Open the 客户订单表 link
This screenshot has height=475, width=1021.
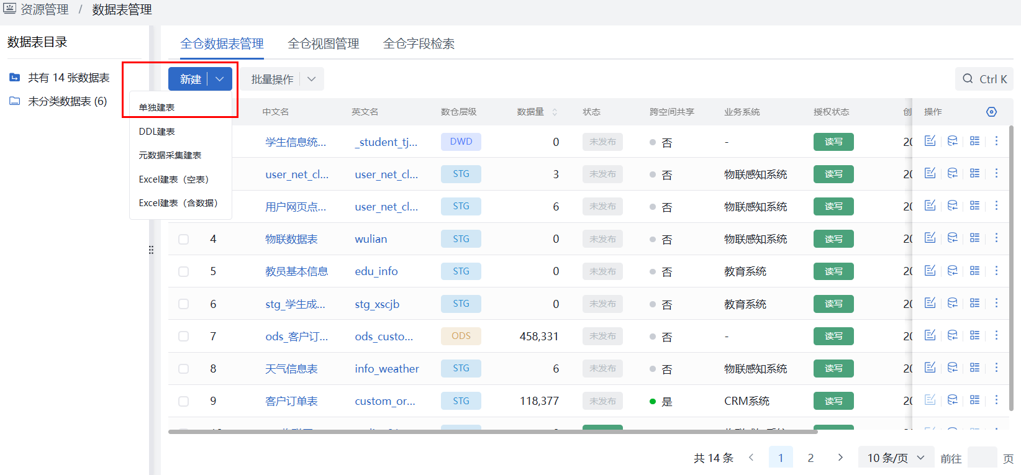coord(291,401)
